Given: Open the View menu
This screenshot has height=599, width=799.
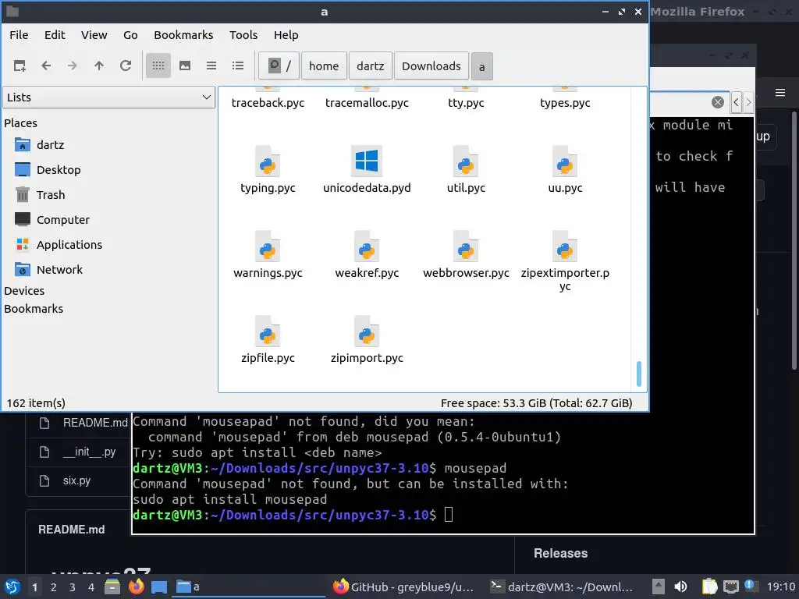Looking at the screenshot, I should tap(94, 35).
